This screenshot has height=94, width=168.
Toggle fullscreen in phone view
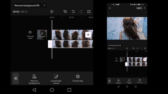tap(145, 48)
